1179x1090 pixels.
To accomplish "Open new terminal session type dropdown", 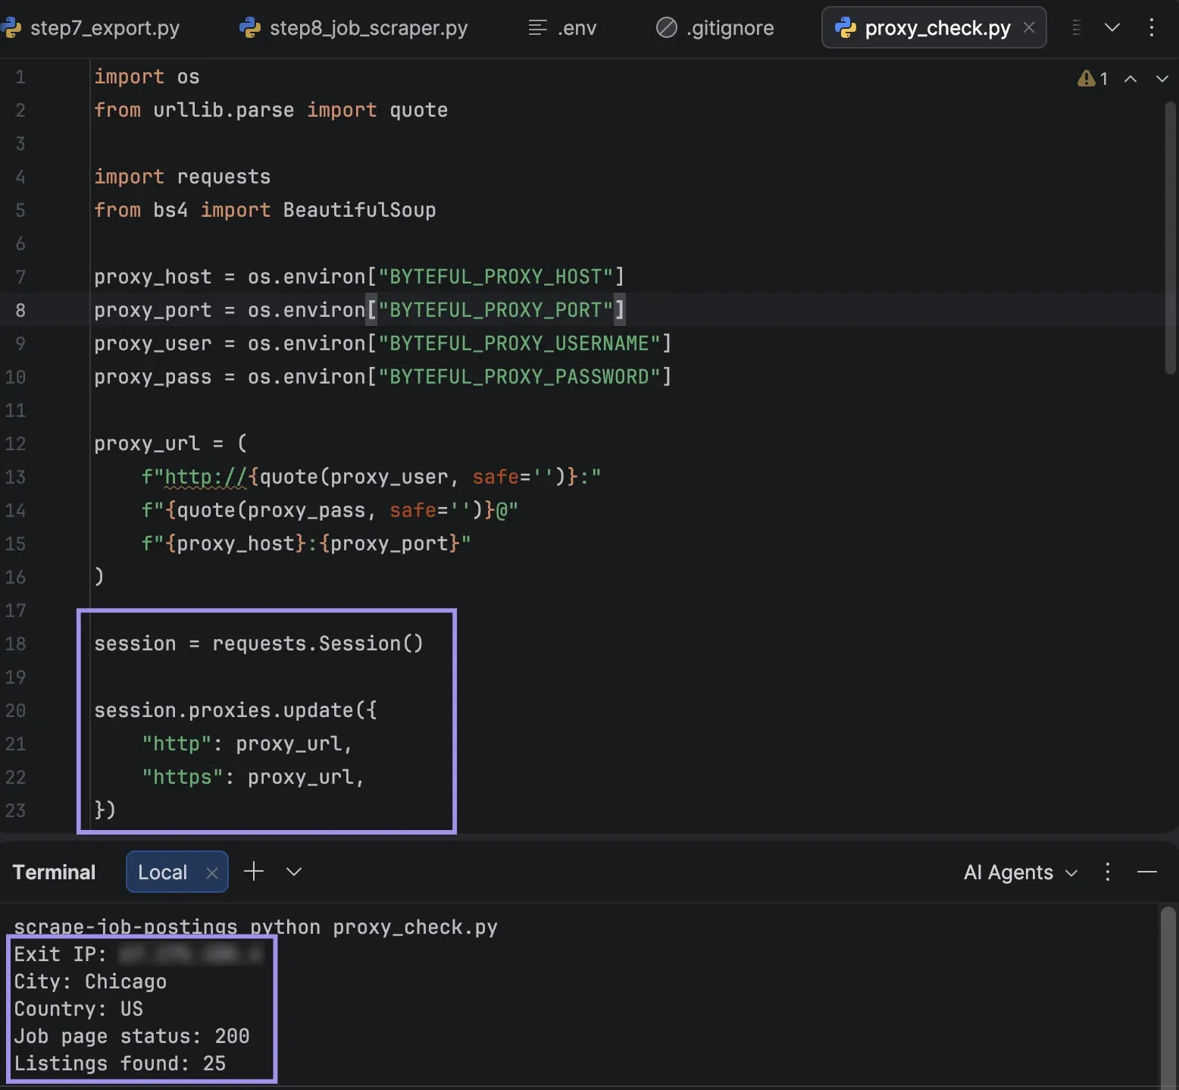I will click(x=294, y=871).
